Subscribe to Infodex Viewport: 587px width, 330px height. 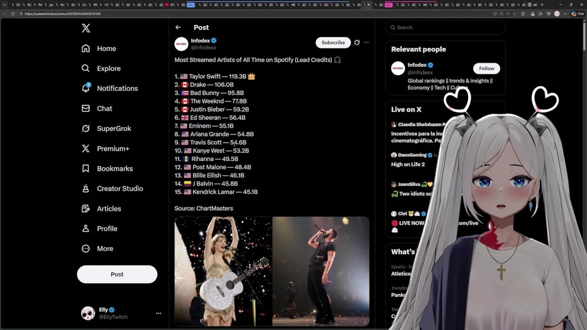333,43
